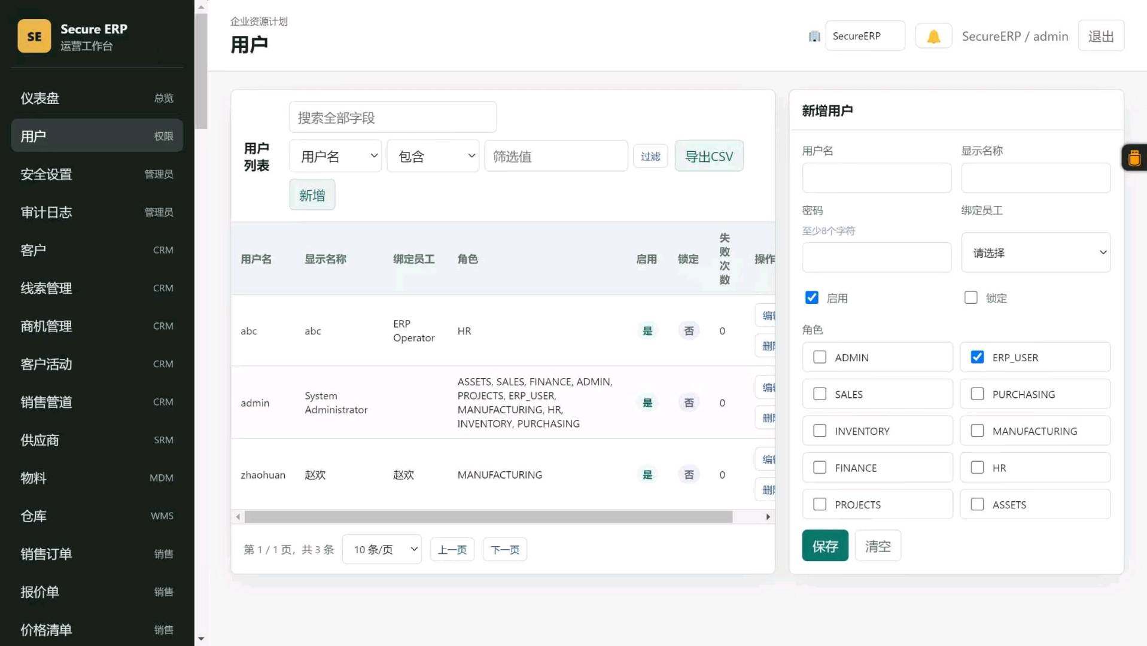Click the SecureERP tenant field
This screenshot has width=1147, height=646.
(865, 36)
